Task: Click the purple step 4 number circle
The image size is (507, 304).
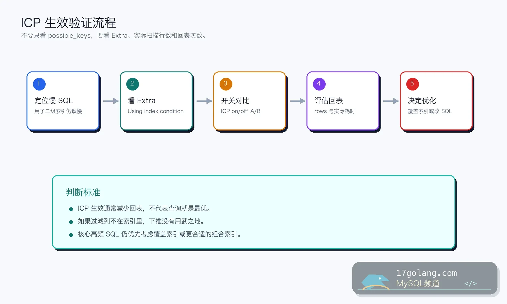Action: click(x=319, y=84)
